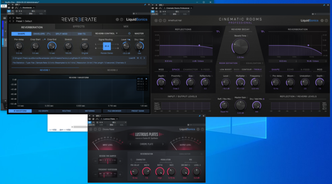Open the Reverb Control dropdown
The image size is (332, 184).
pos(106,33)
